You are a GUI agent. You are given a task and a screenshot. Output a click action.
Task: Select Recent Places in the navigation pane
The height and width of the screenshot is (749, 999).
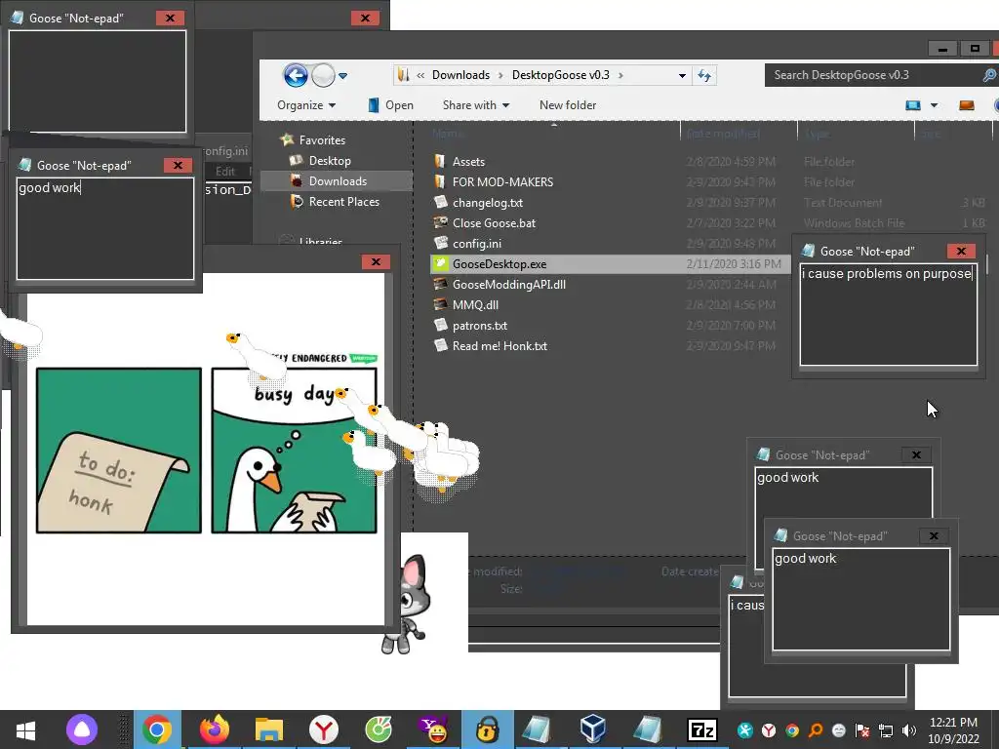click(335, 201)
